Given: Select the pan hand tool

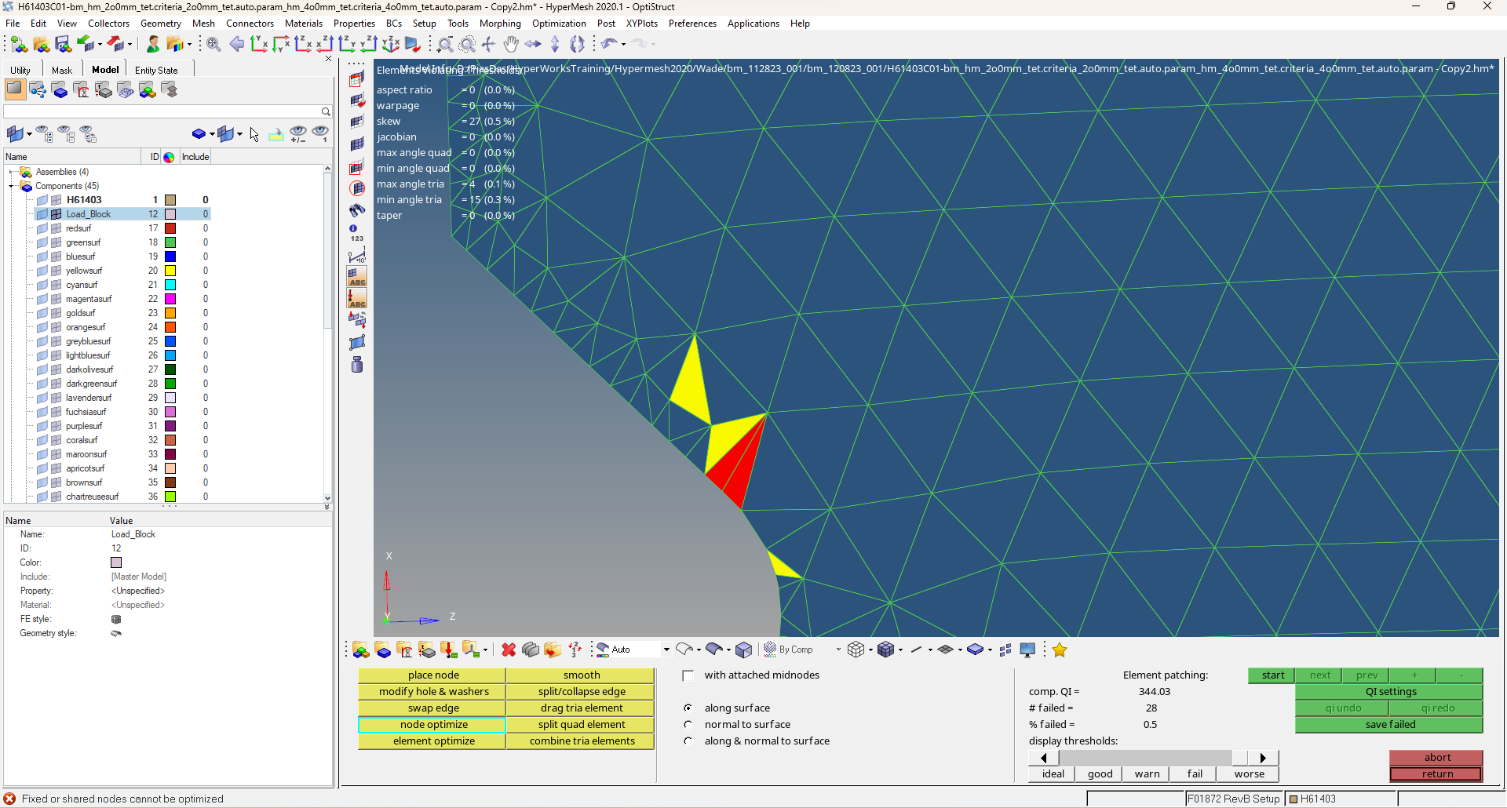Looking at the screenshot, I should click(511, 45).
